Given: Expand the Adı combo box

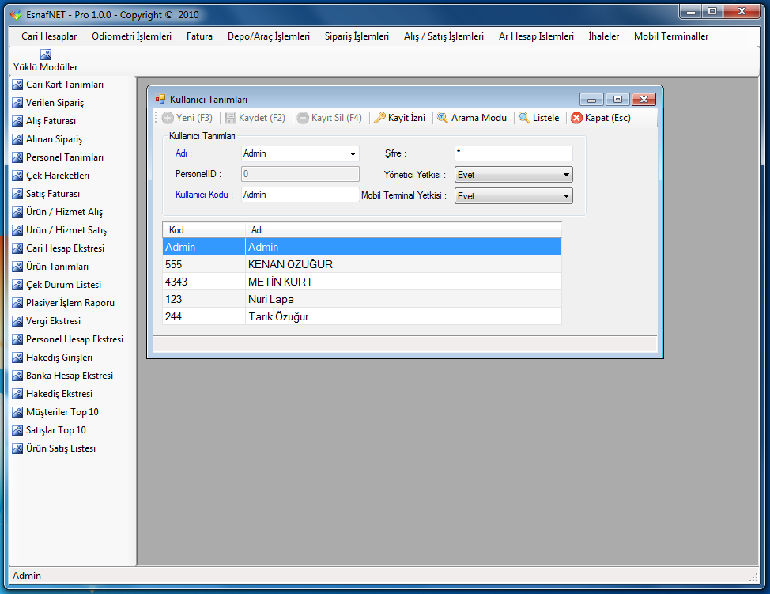Looking at the screenshot, I should point(352,154).
